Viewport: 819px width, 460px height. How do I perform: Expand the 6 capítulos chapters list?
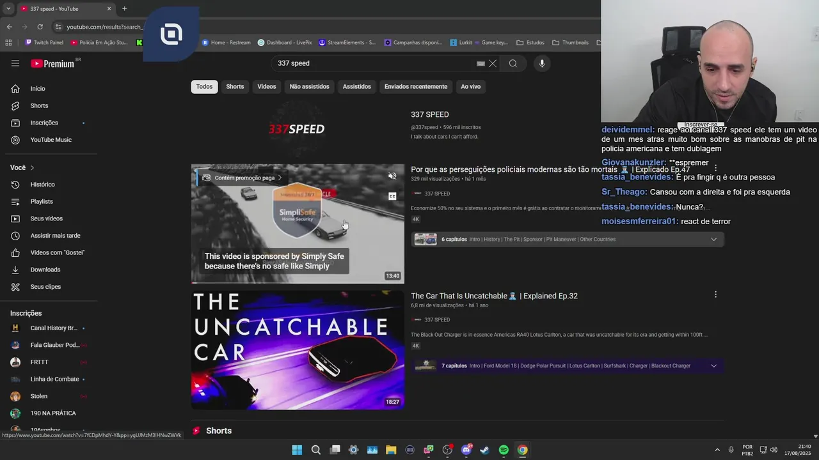click(713, 240)
